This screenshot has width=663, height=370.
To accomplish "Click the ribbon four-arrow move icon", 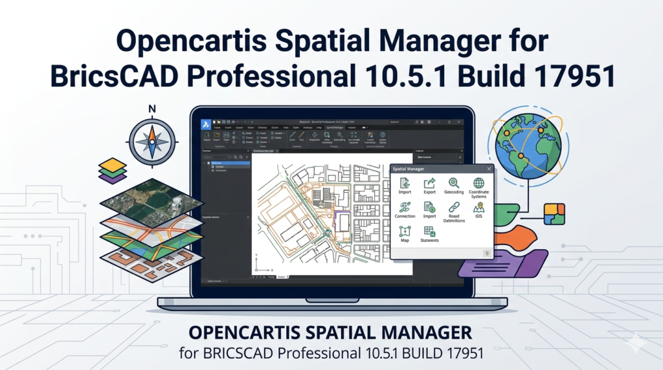I will pos(314,135).
